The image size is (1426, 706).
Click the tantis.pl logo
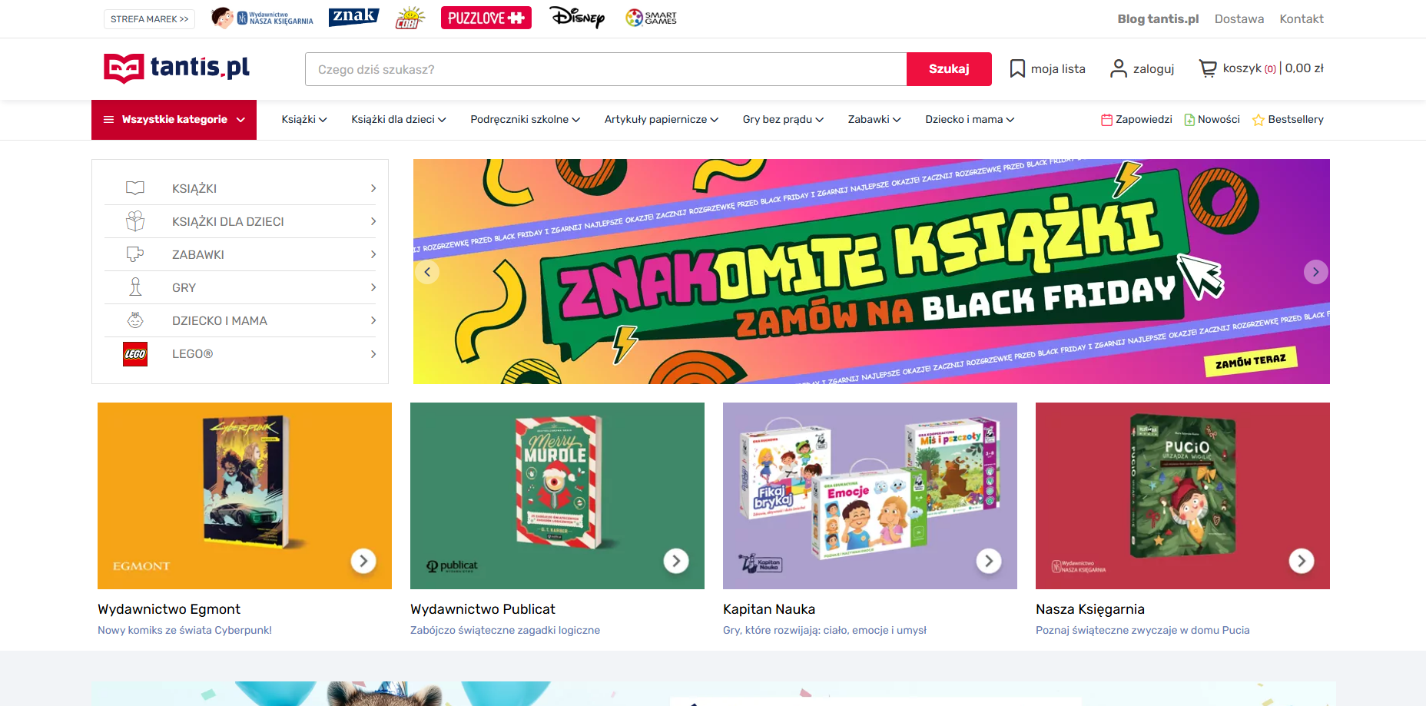pyautogui.click(x=177, y=68)
